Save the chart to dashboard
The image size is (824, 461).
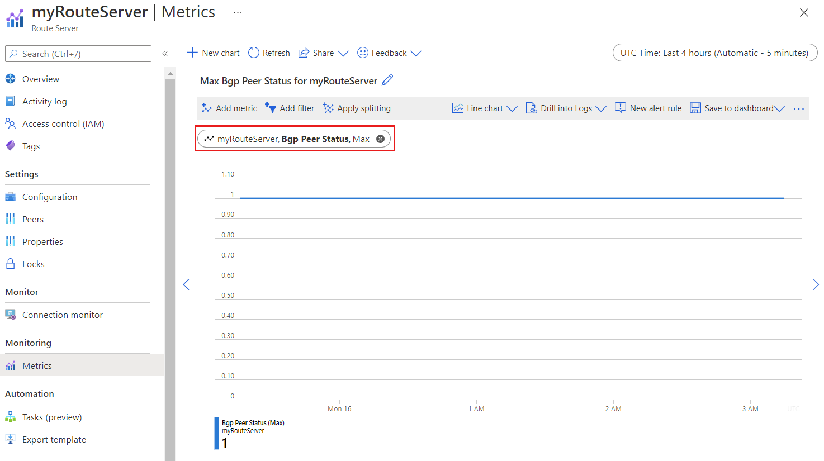[x=732, y=108]
